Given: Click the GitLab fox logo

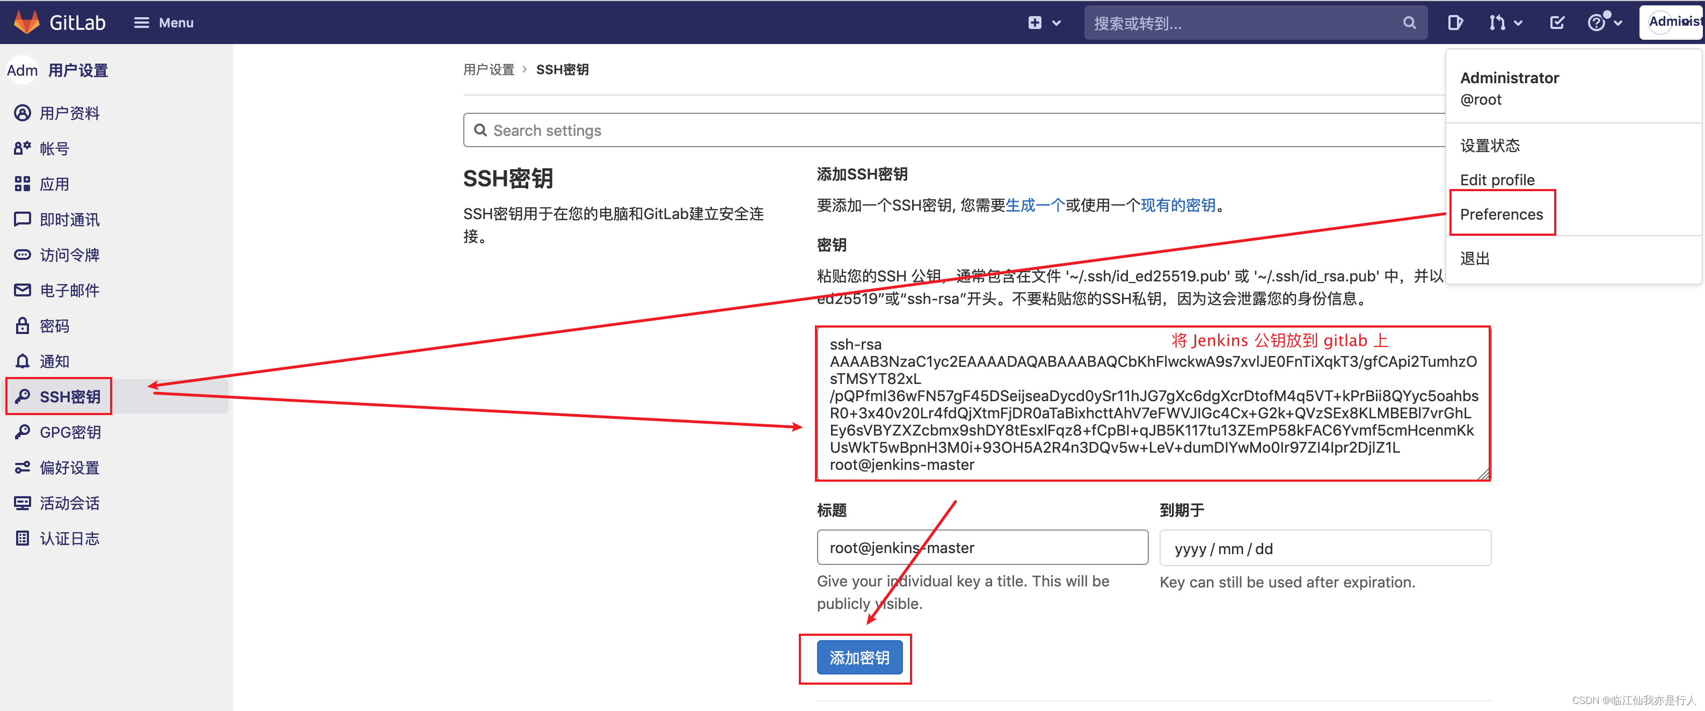Looking at the screenshot, I should point(26,23).
